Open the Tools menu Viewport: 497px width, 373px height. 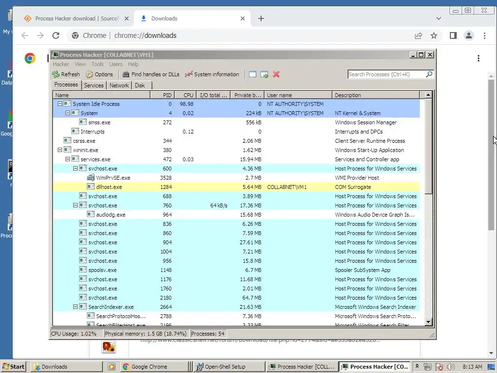pos(97,64)
